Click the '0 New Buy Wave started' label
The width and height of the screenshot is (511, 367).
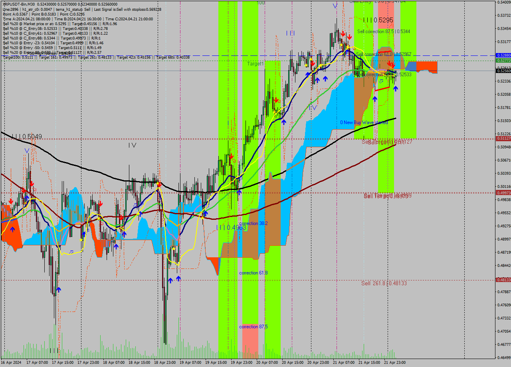pos(364,122)
